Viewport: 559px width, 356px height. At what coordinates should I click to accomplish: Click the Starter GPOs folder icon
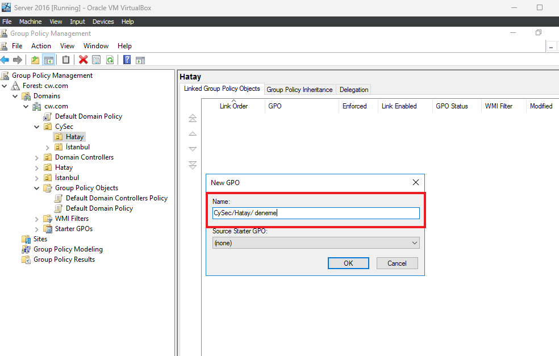coord(48,229)
